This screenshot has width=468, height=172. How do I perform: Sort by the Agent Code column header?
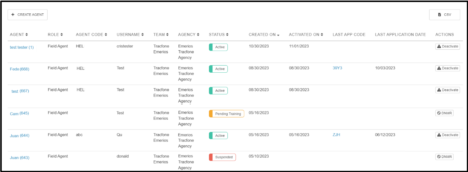[91, 35]
